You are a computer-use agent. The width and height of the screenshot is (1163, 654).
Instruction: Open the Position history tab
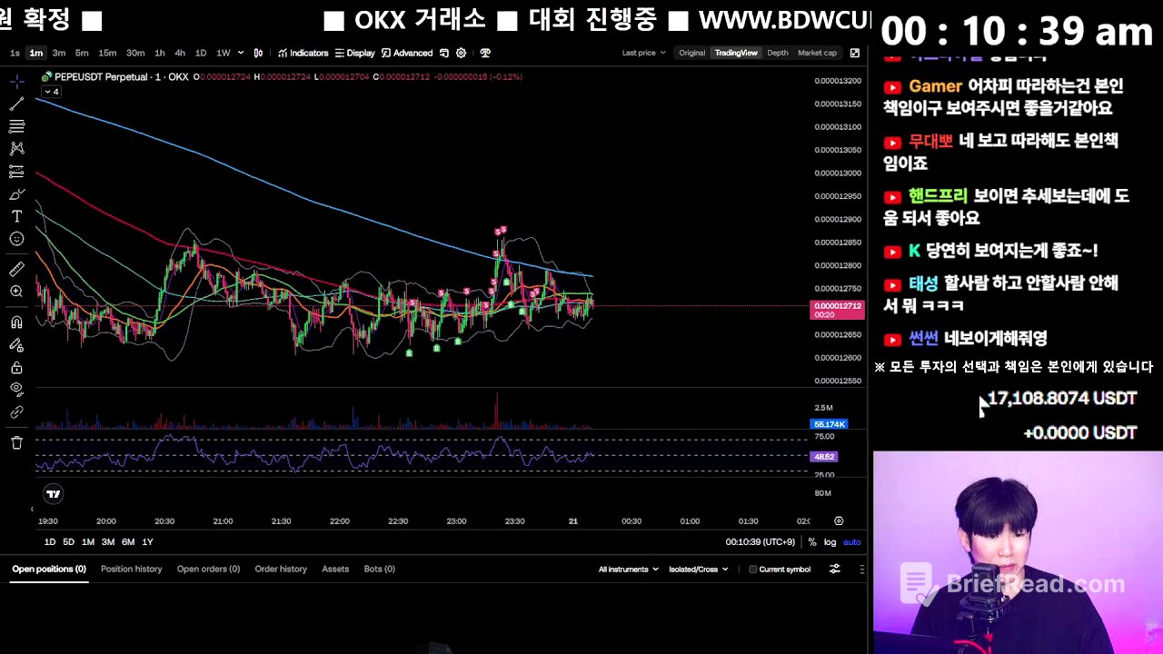click(x=132, y=570)
